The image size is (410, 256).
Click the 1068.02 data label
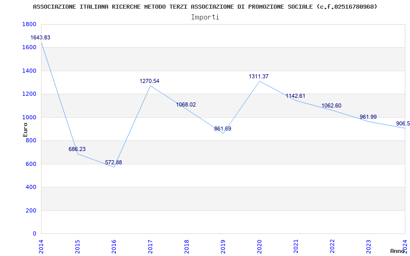[x=186, y=105]
